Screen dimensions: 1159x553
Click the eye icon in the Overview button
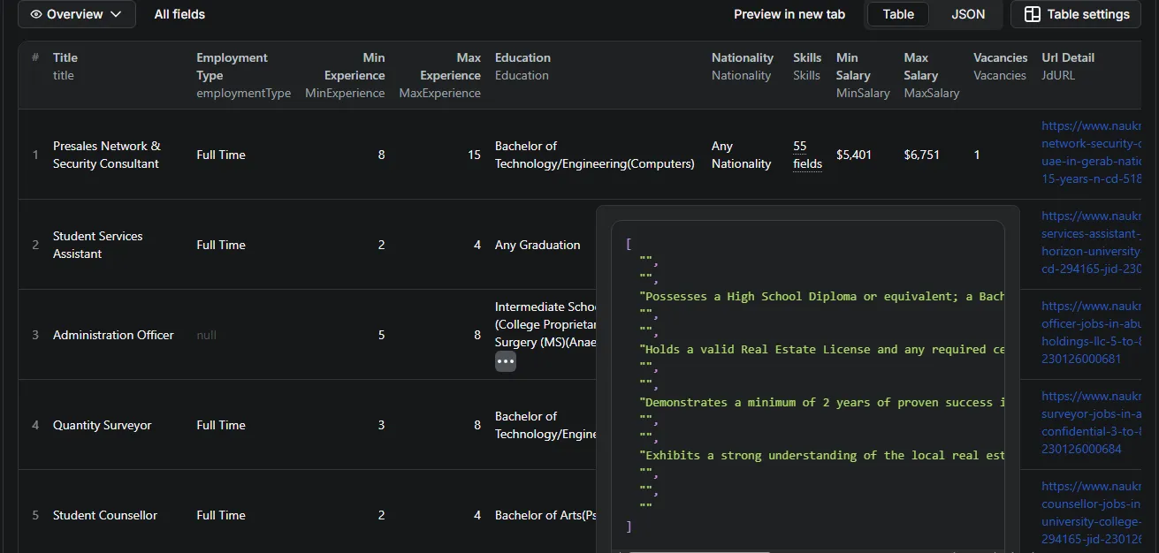pyautogui.click(x=36, y=14)
